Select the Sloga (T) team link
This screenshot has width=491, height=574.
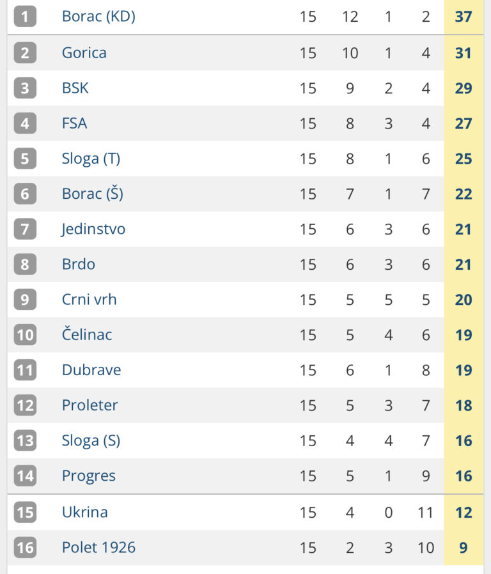pos(91,159)
